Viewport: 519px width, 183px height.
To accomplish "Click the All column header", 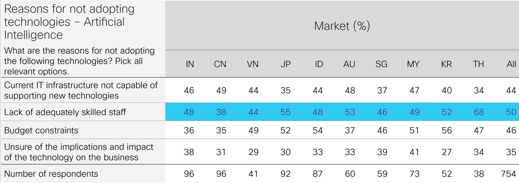I will 511,64.
